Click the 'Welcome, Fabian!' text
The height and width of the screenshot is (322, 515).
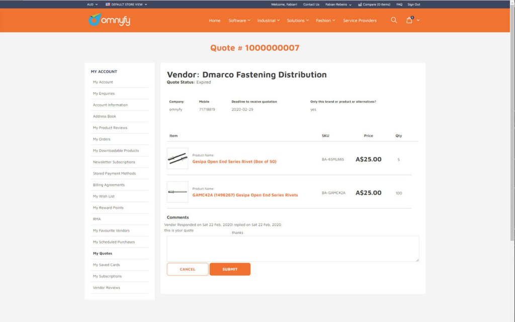pyautogui.click(x=284, y=5)
